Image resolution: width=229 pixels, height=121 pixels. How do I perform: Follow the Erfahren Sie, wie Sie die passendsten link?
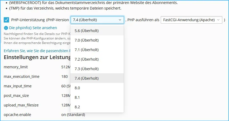(x=37, y=51)
